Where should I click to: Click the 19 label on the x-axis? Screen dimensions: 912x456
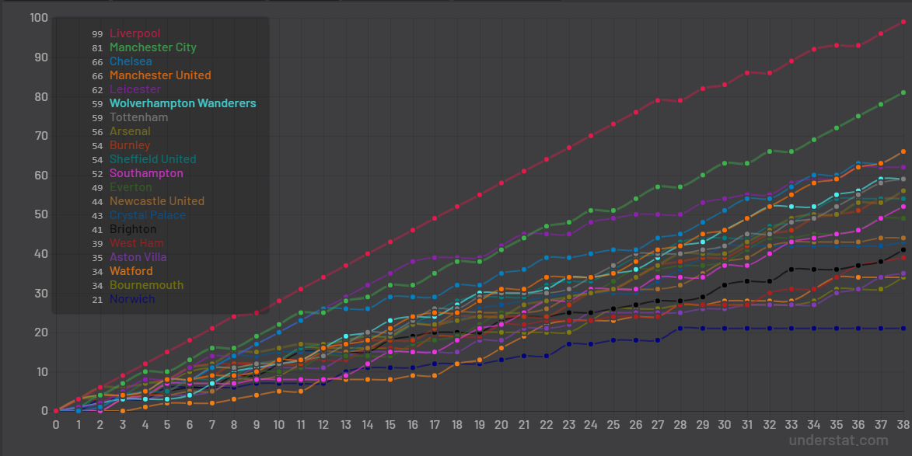(479, 425)
